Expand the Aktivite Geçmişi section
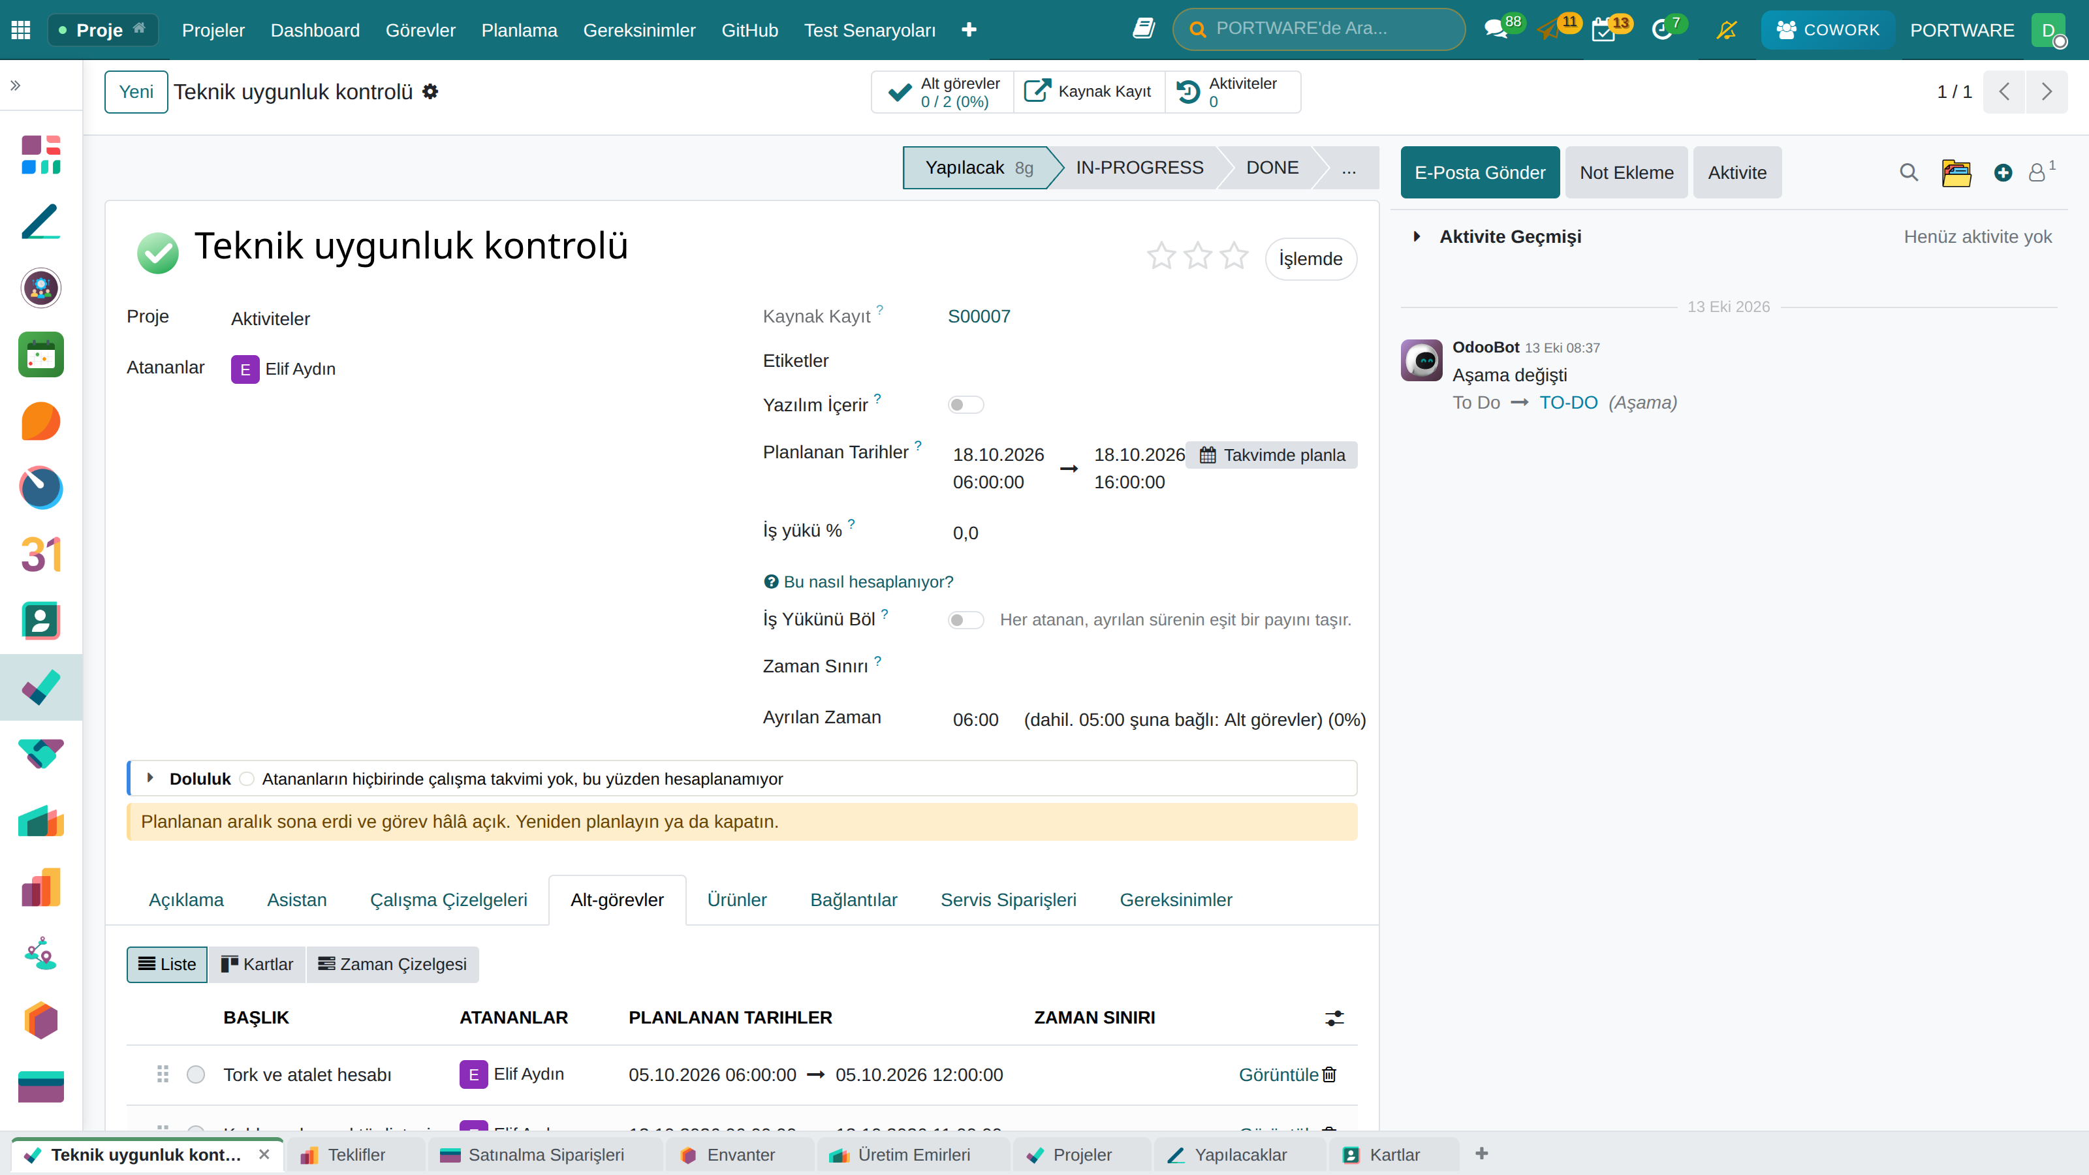Image resolution: width=2089 pixels, height=1175 pixels. pyautogui.click(x=1417, y=237)
